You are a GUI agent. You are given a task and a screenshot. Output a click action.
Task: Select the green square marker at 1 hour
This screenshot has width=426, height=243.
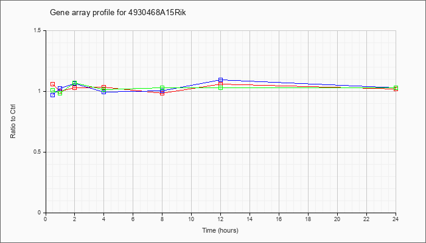coord(60,93)
